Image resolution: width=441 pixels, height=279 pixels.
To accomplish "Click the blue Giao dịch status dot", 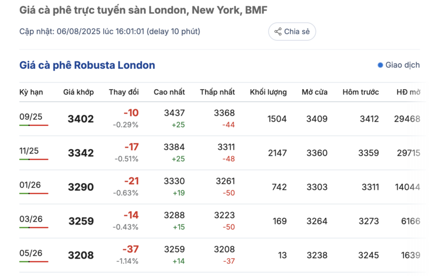I will [380, 65].
